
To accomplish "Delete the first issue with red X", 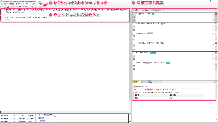I will pos(216,14).
